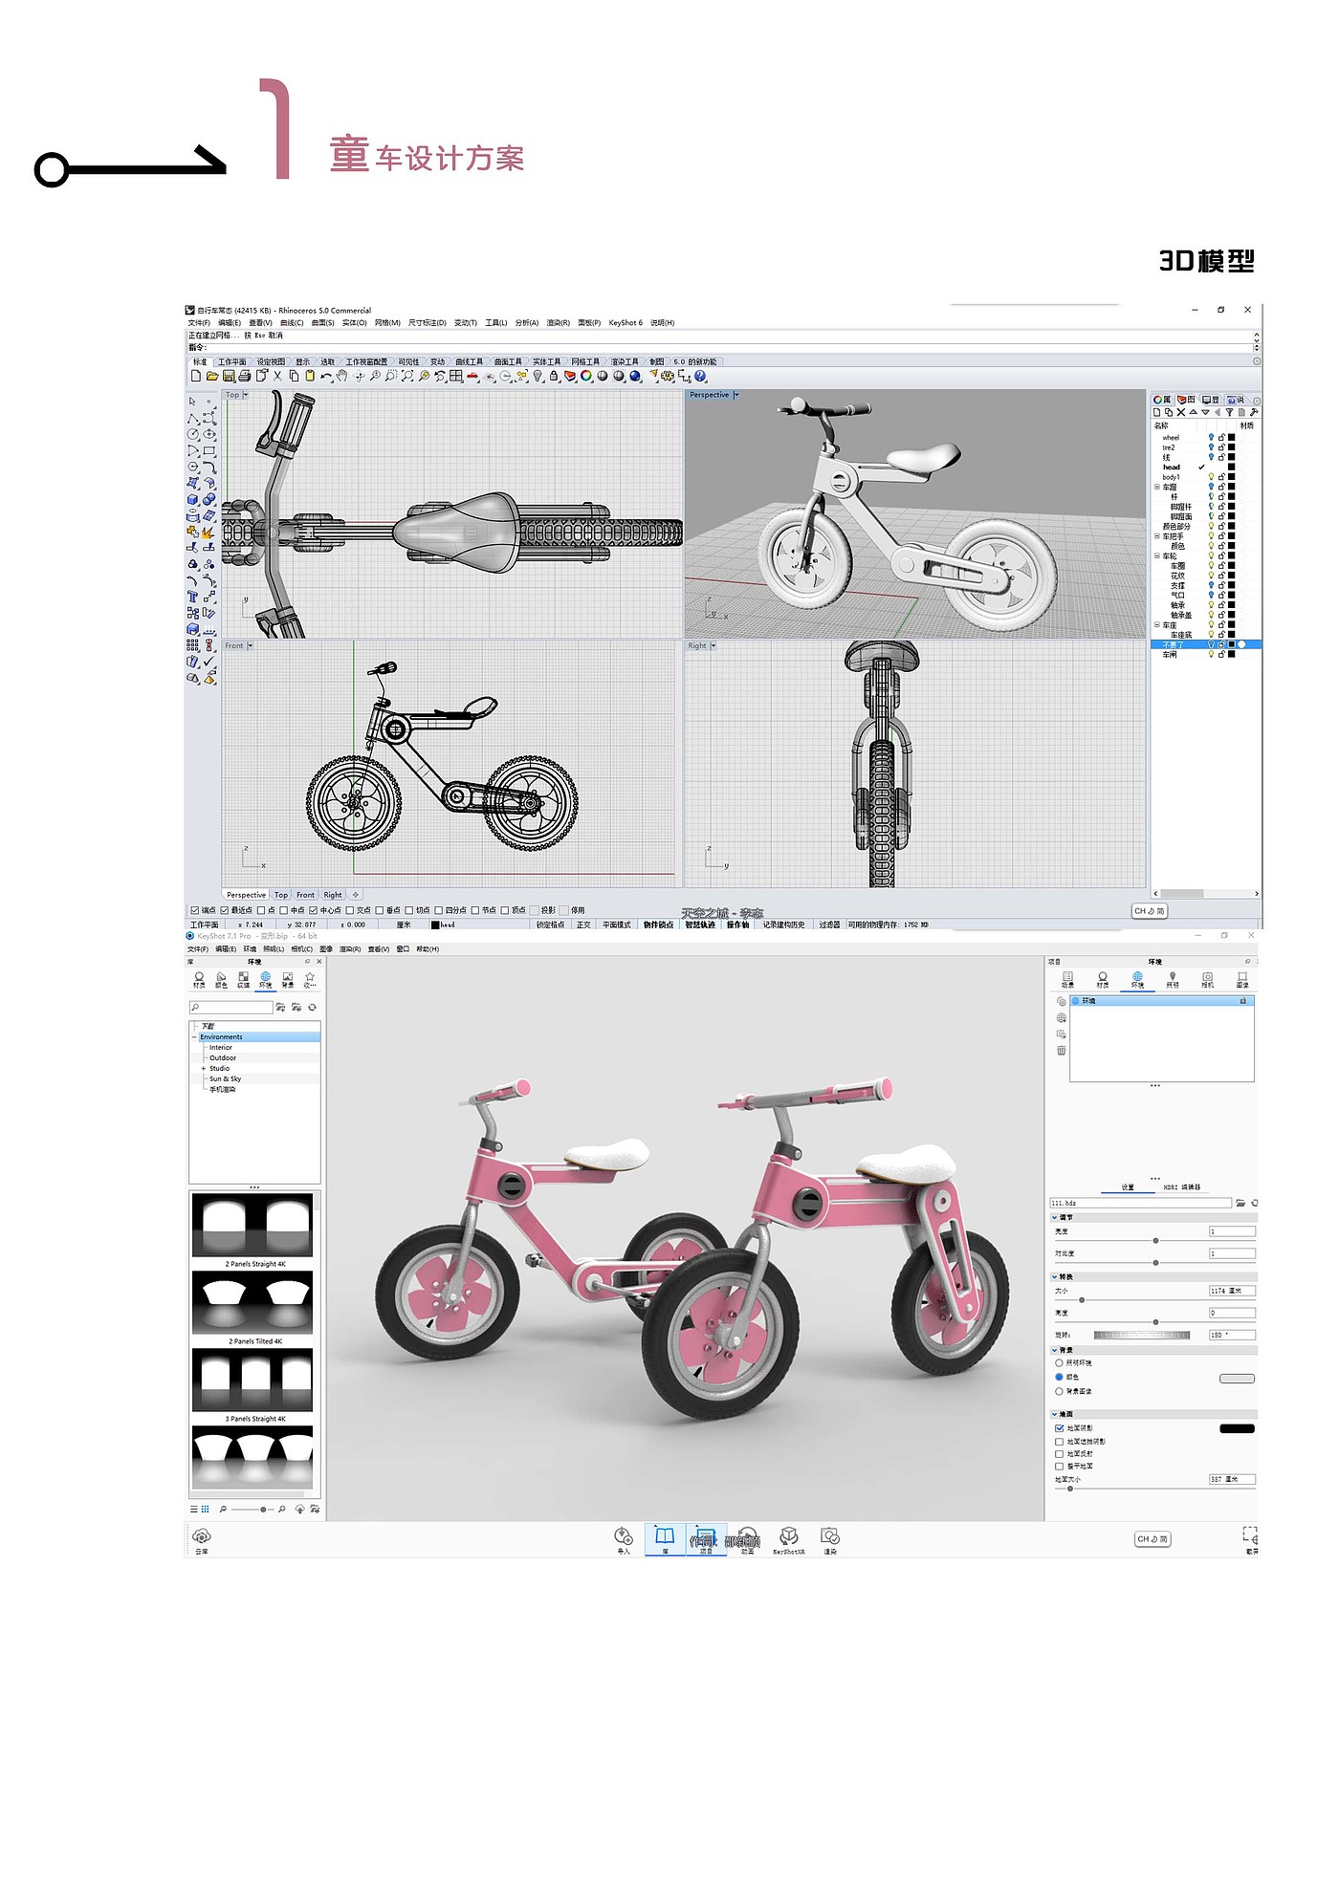1339x1893 pixels.
Task: Open the Right viewport title dropdown
Action: (x=713, y=646)
